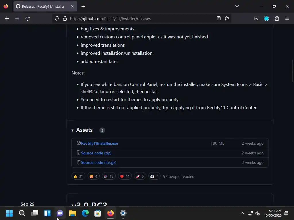Click the thumbs up reaction with 31
Viewport: 294px width, 220px height.
[78, 176]
